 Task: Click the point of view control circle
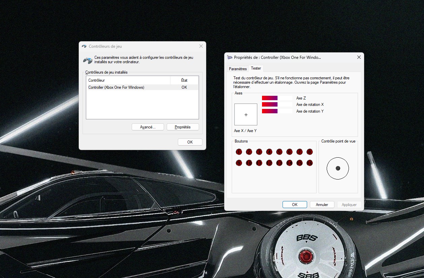coord(338,168)
